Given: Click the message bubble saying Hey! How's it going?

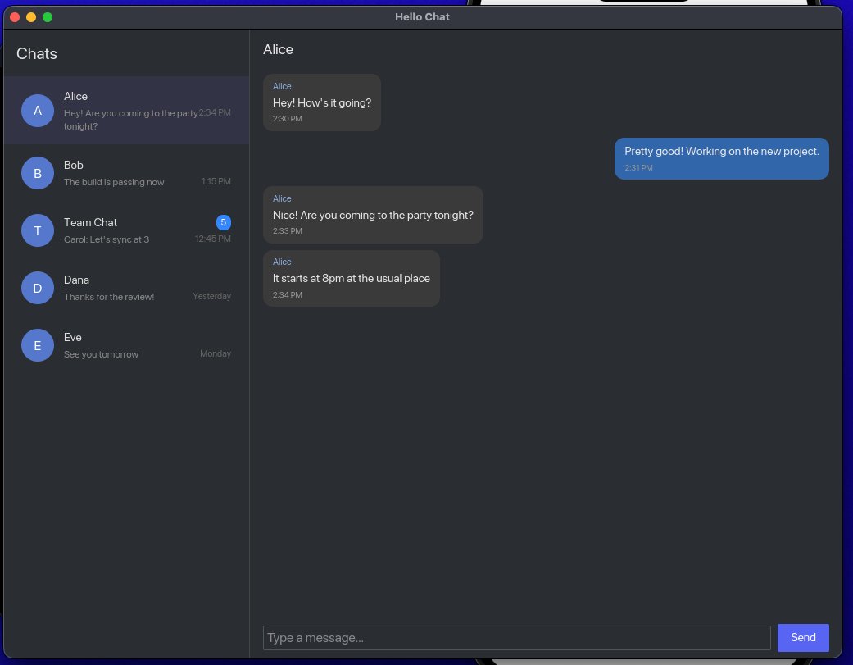Looking at the screenshot, I should pos(321,102).
